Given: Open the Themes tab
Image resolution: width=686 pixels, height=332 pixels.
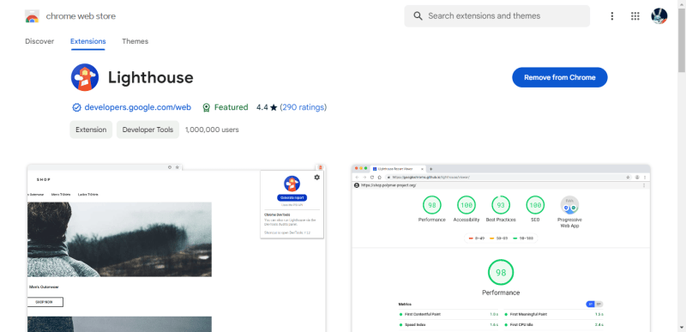Looking at the screenshot, I should pos(135,41).
